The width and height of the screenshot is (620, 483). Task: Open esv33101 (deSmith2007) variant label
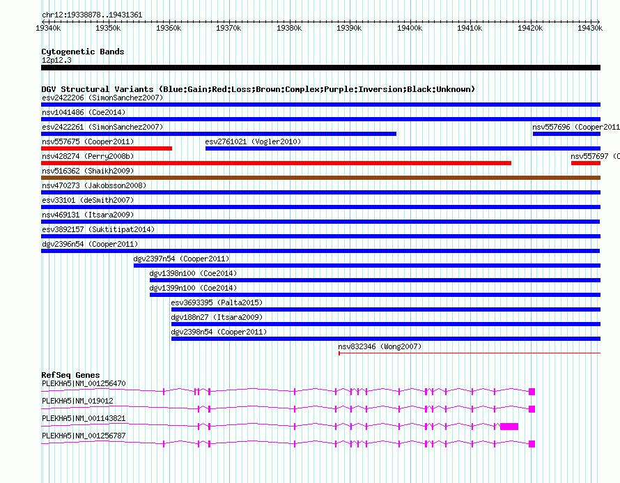pyautogui.click(x=88, y=200)
